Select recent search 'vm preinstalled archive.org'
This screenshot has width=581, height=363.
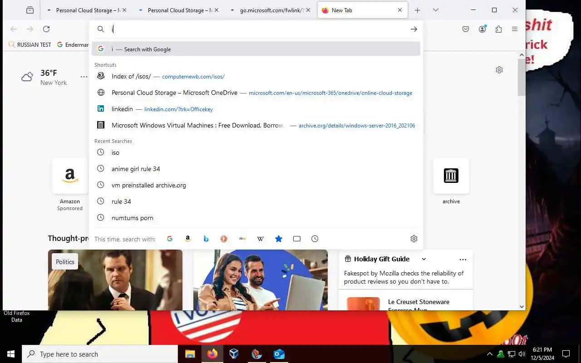(x=256, y=185)
